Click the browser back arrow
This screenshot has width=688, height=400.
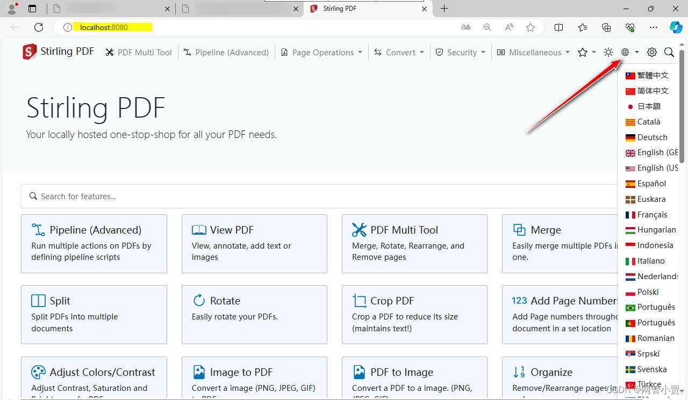click(x=15, y=27)
